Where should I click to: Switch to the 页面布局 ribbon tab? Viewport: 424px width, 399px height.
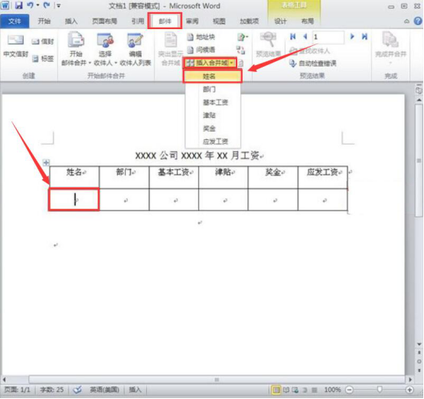pos(104,21)
